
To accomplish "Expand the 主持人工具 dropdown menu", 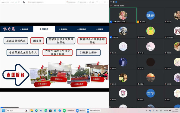I will click(83, 2).
